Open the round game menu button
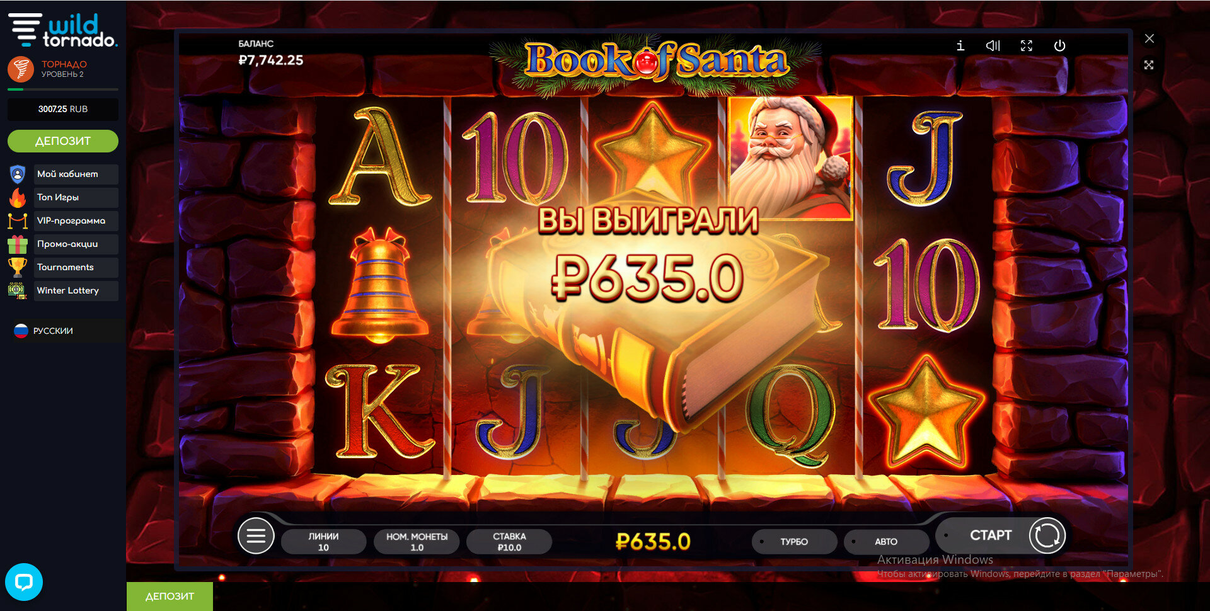 point(256,535)
